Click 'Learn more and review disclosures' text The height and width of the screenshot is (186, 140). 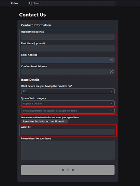pos(50,117)
